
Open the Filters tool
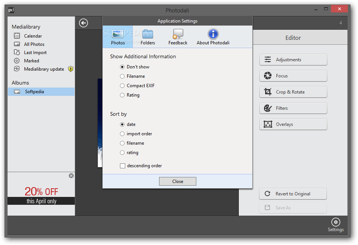pyautogui.click(x=293, y=108)
